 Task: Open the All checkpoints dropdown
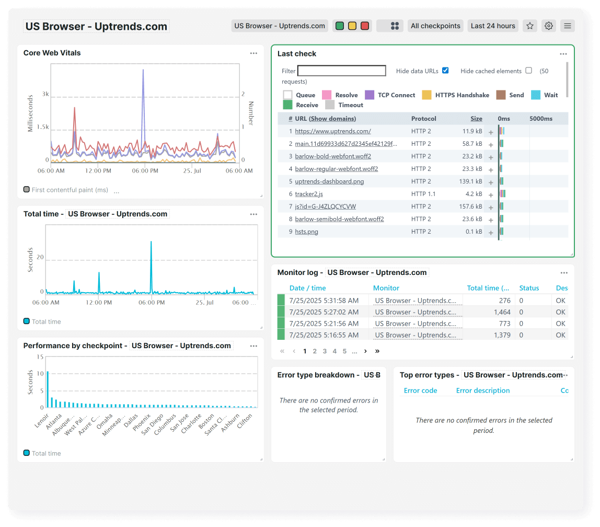pyautogui.click(x=435, y=26)
